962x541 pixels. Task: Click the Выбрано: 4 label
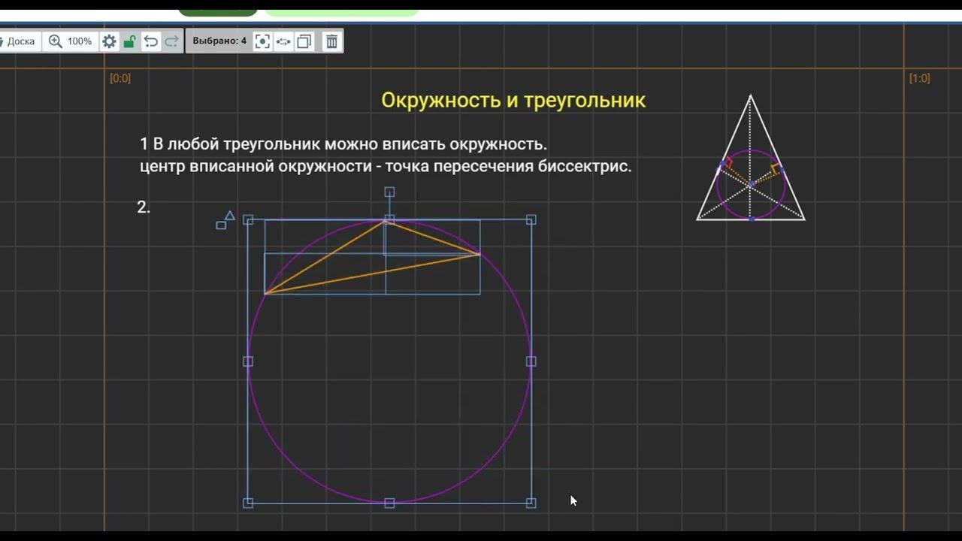219,41
